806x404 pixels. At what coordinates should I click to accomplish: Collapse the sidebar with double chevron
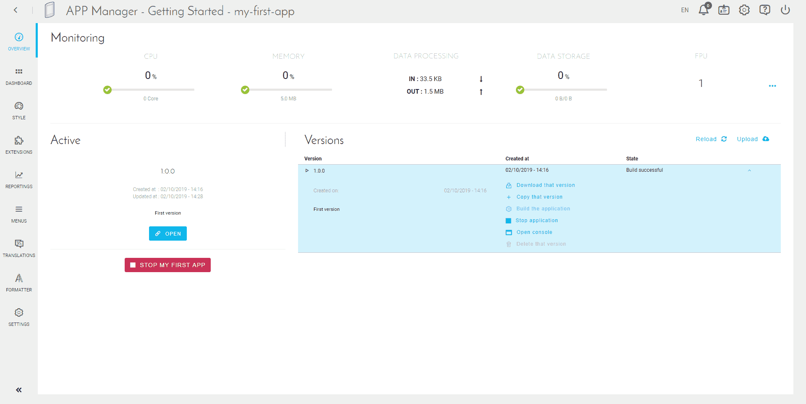pyautogui.click(x=19, y=390)
